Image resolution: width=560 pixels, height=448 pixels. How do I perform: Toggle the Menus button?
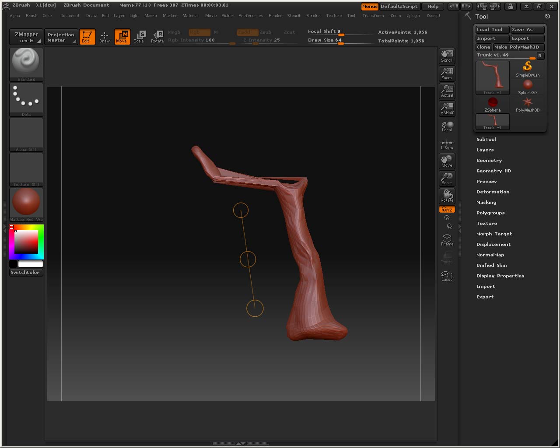click(x=370, y=7)
